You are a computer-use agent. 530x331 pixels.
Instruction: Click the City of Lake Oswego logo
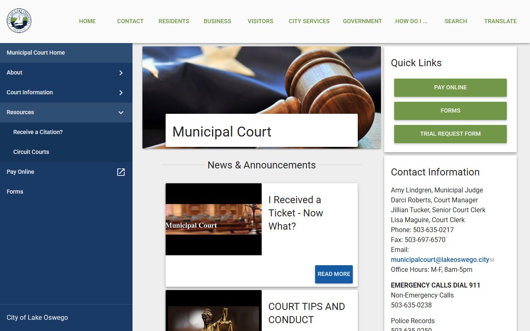19,21
